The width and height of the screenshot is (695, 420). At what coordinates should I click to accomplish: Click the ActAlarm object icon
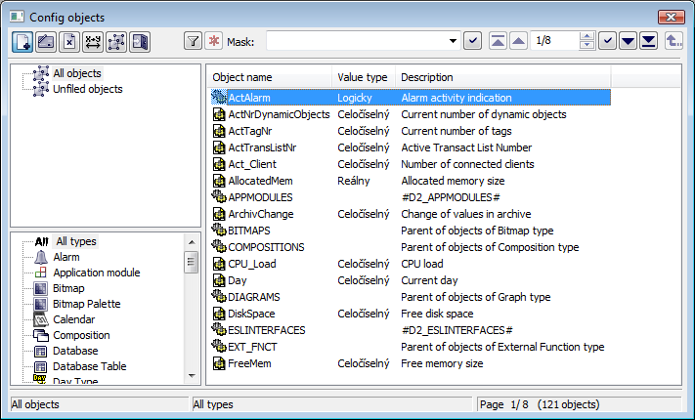coord(219,98)
